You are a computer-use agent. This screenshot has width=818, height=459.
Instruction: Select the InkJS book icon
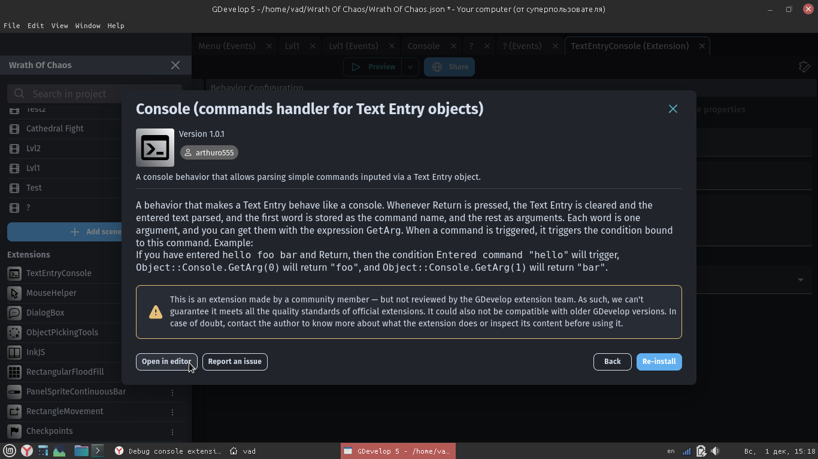(x=15, y=352)
